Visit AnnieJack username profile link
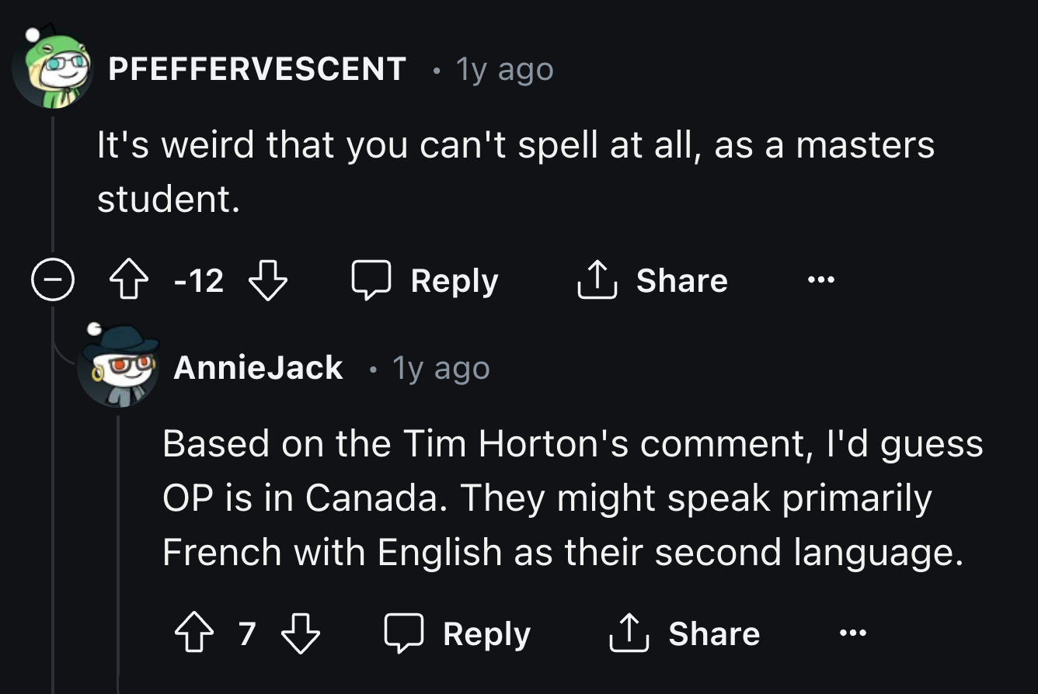The height and width of the screenshot is (694, 1038). click(258, 367)
